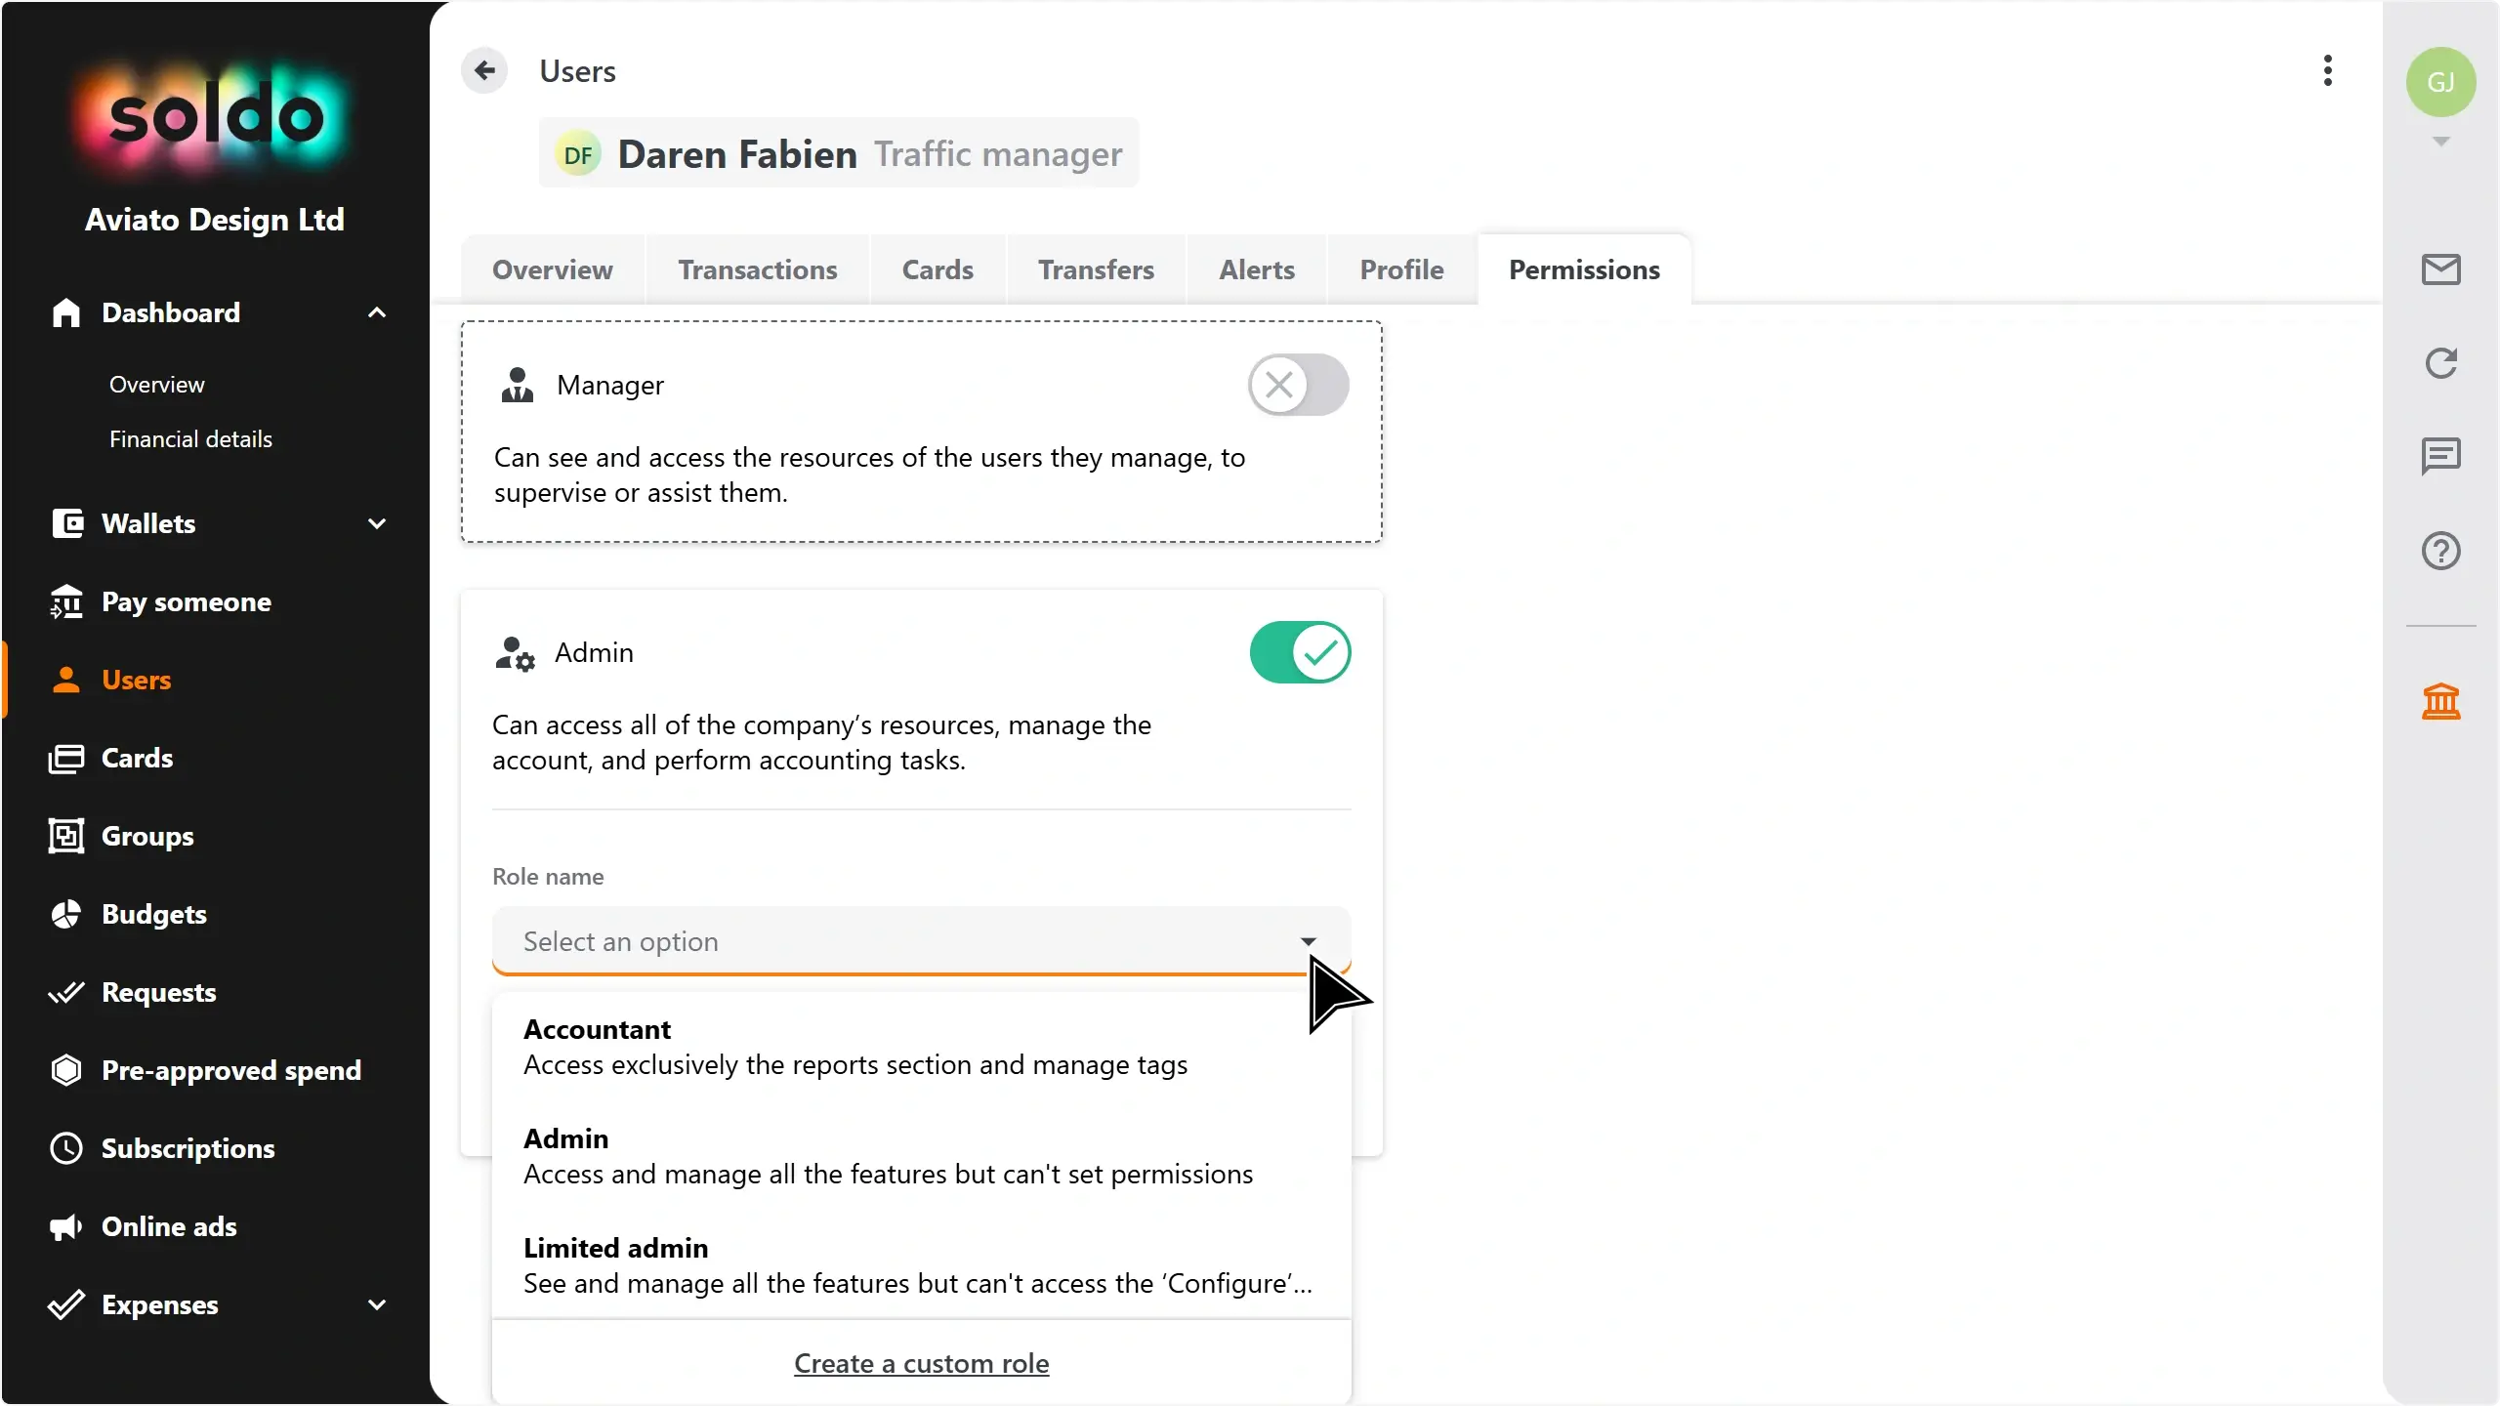
Task: Open Subscriptions from the sidebar
Action: (187, 1148)
